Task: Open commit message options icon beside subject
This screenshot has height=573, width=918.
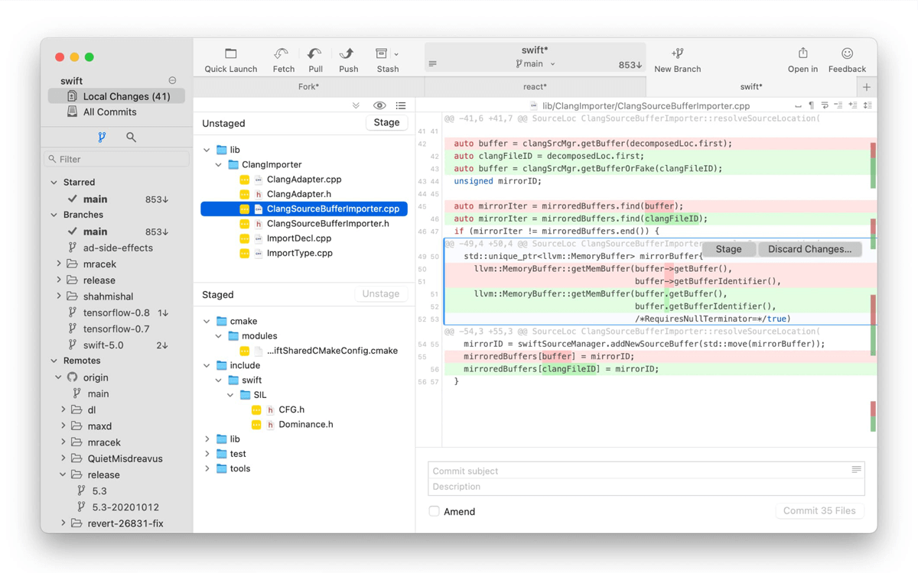Action: 856,470
